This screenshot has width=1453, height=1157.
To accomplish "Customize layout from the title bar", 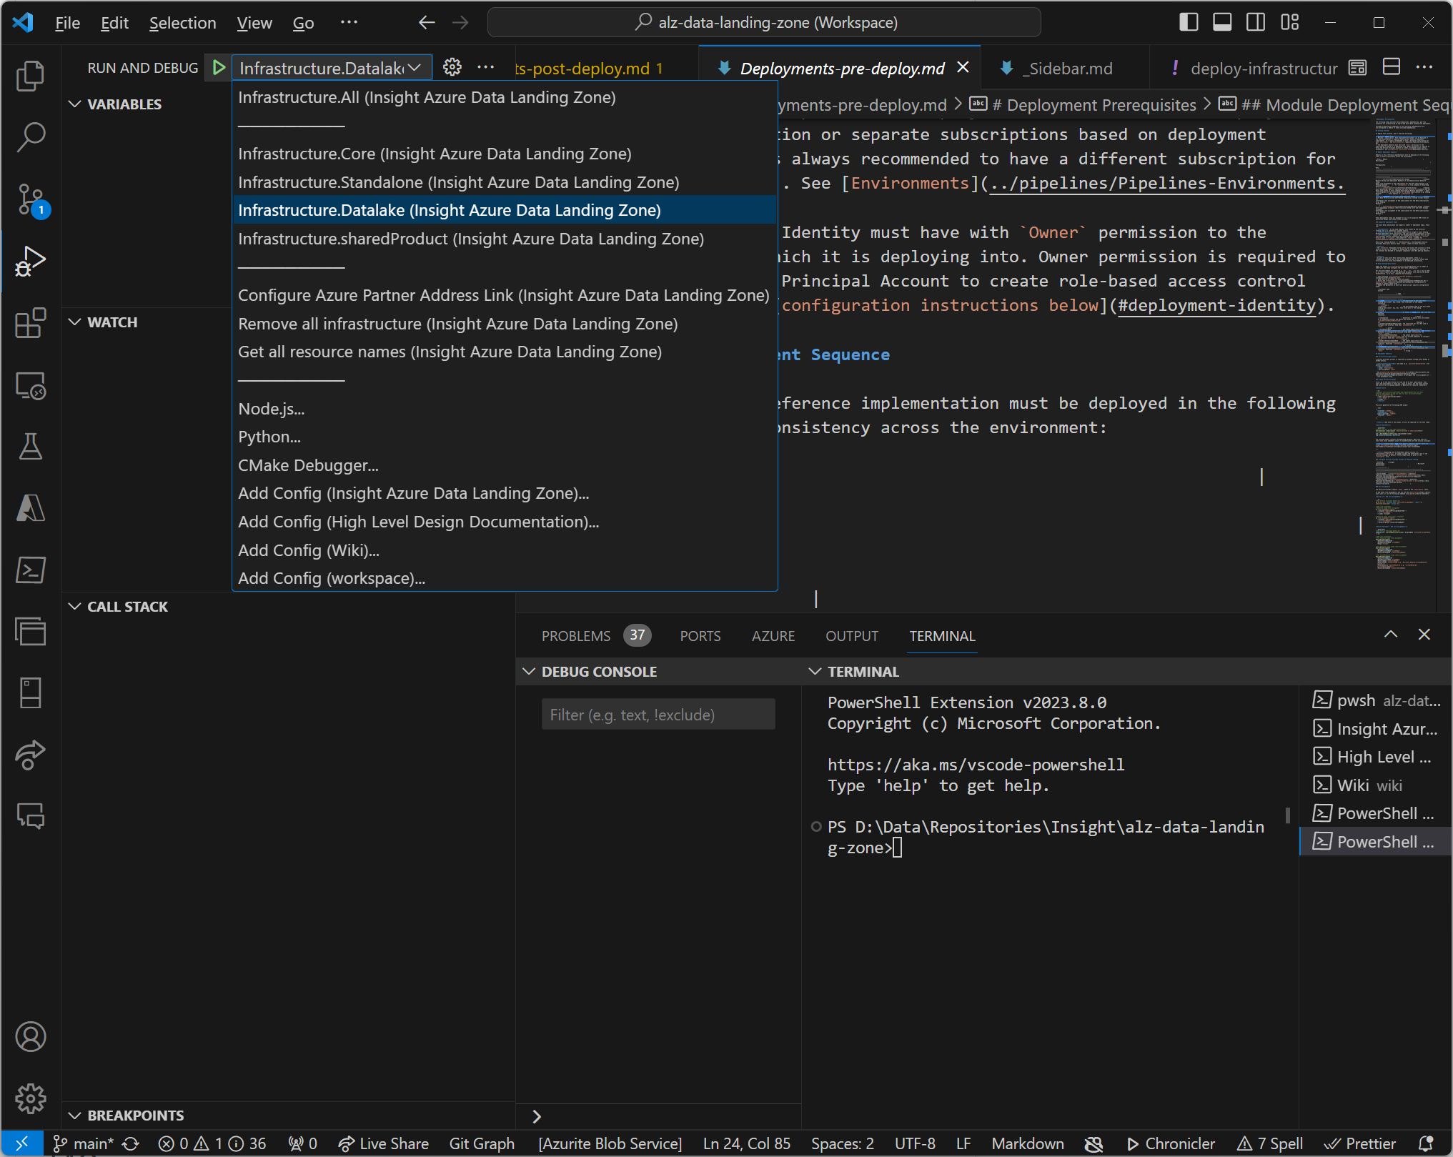I will [1290, 23].
